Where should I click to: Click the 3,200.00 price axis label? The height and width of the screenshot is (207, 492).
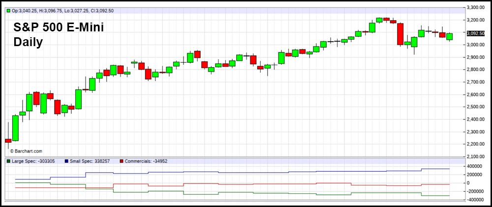click(476, 20)
